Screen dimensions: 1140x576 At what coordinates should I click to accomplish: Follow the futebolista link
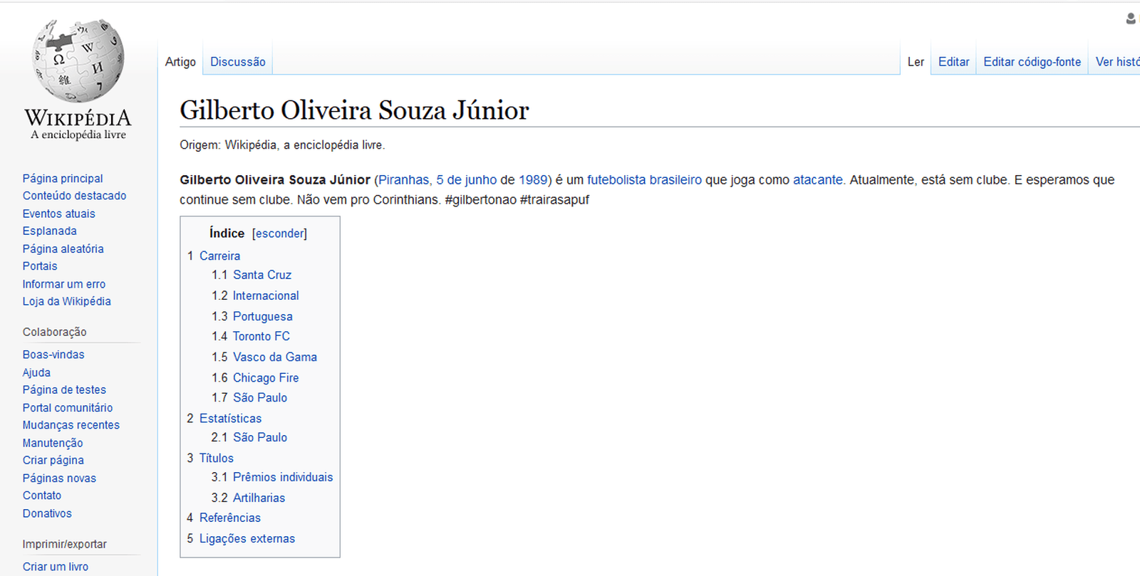(x=616, y=180)
